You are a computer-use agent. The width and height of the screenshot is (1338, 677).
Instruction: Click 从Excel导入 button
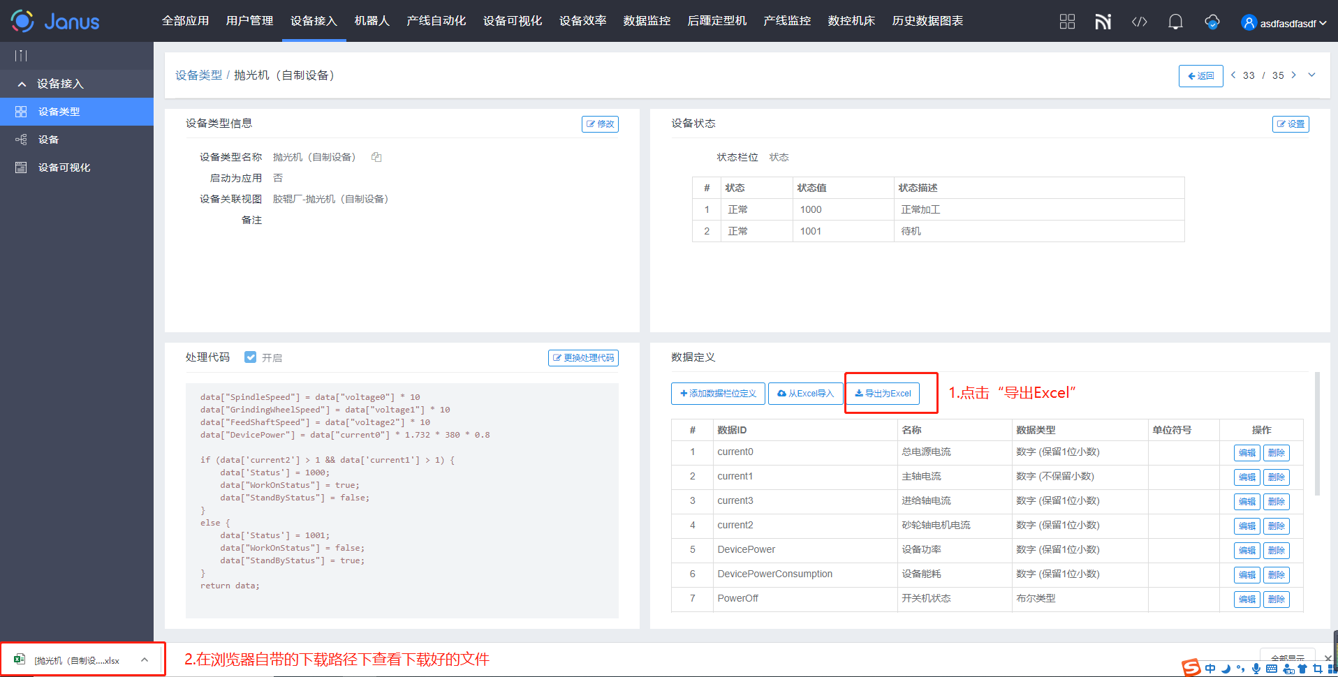click(x=805, y=393)
